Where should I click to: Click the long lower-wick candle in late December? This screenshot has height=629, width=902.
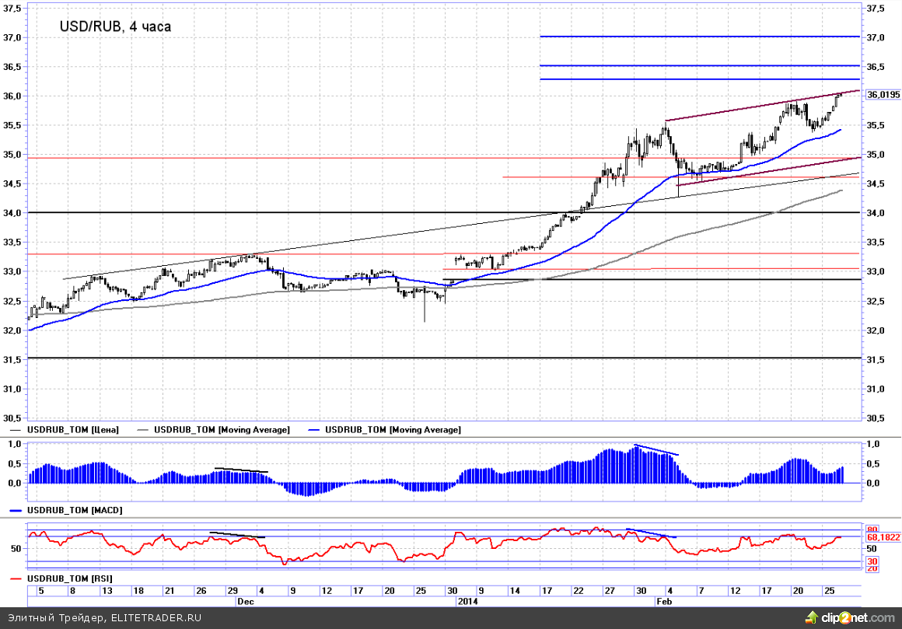click(425, 309)
